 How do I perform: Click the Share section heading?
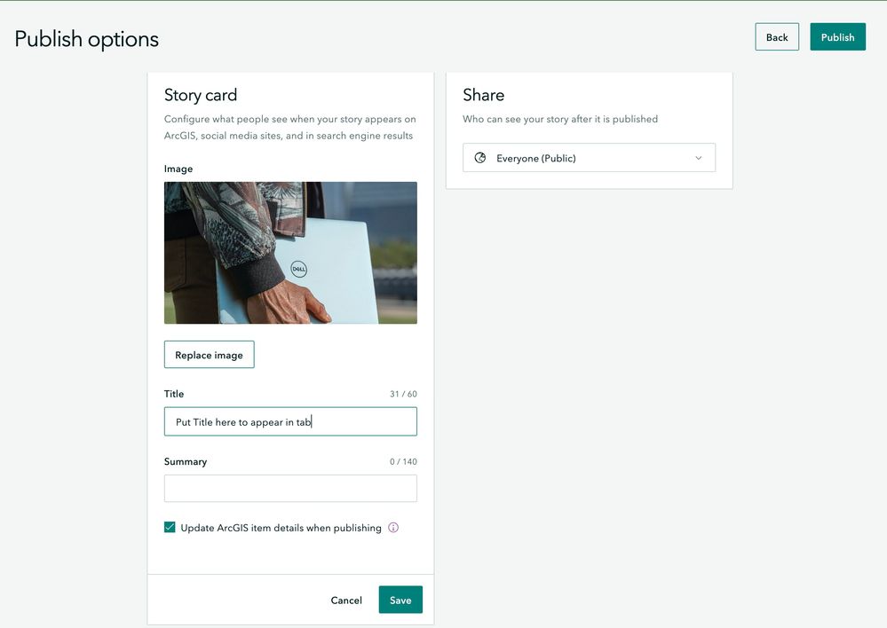[483, 95]
